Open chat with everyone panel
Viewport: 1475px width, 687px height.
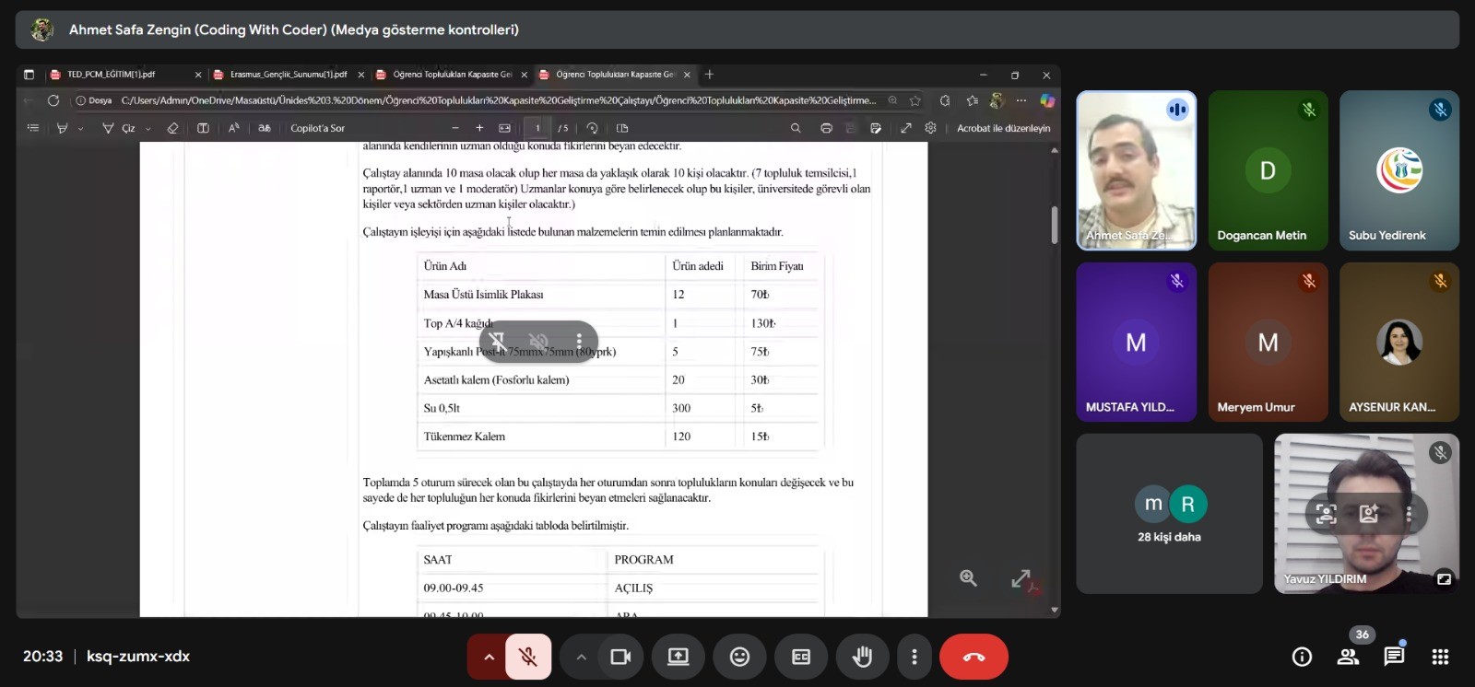[x=1393, y=657]
